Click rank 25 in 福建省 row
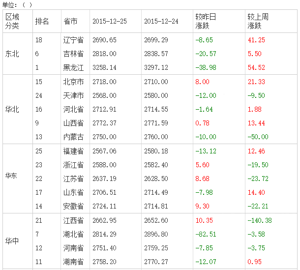This screenshot has width=300, height=270. click(39, 151)
